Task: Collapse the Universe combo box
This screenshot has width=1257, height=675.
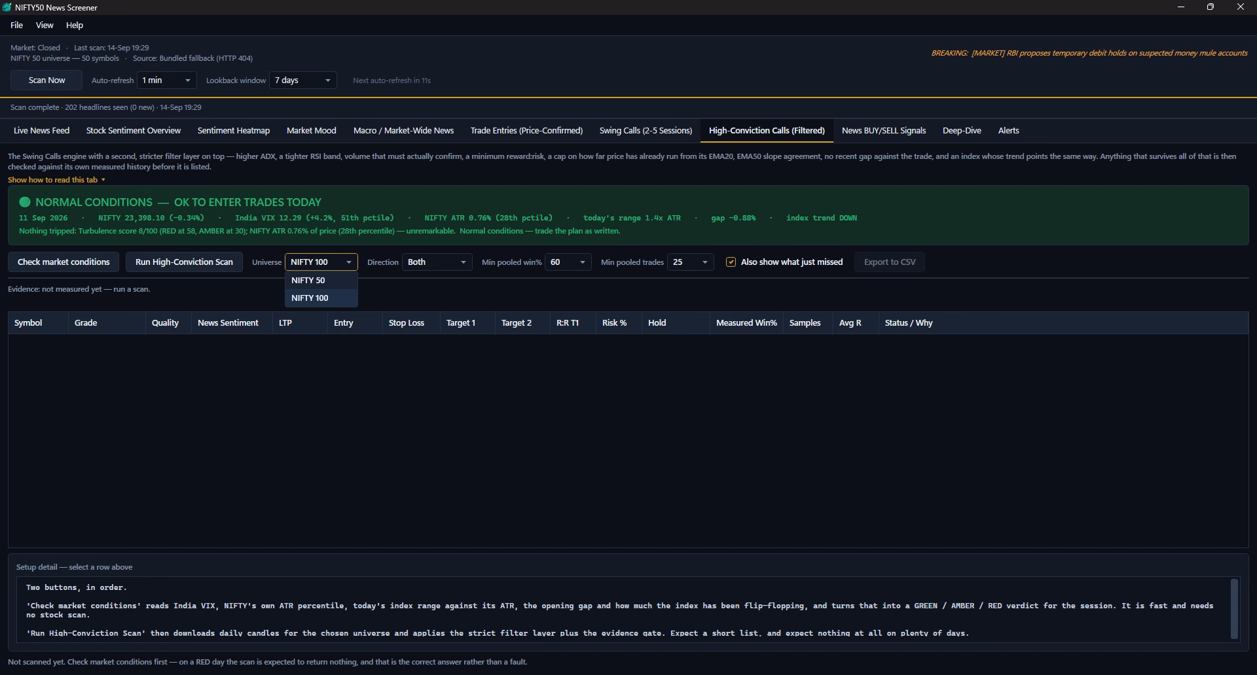Action: click(x=321, y=262)
